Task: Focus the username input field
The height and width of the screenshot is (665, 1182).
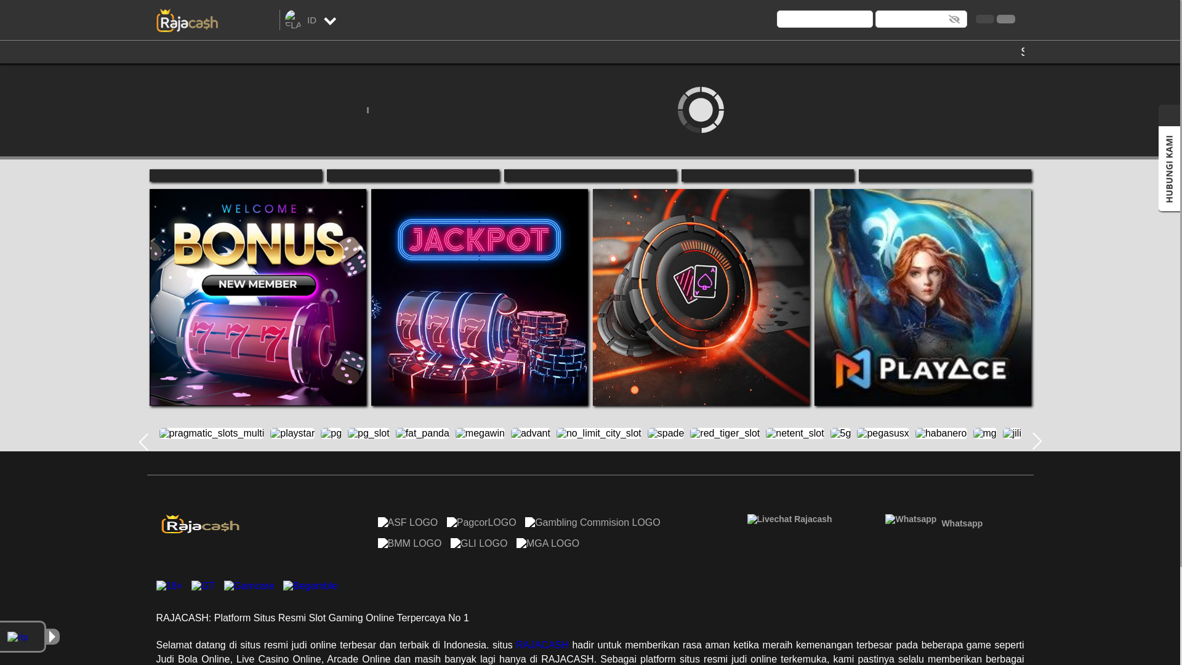Action: coord(824,19)
